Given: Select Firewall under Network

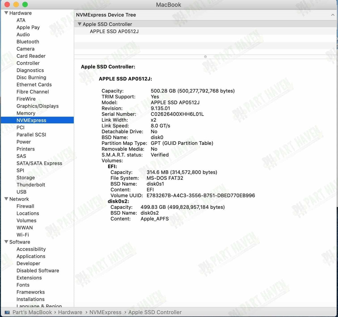Looking at the screenshot, I should point(25,206).
